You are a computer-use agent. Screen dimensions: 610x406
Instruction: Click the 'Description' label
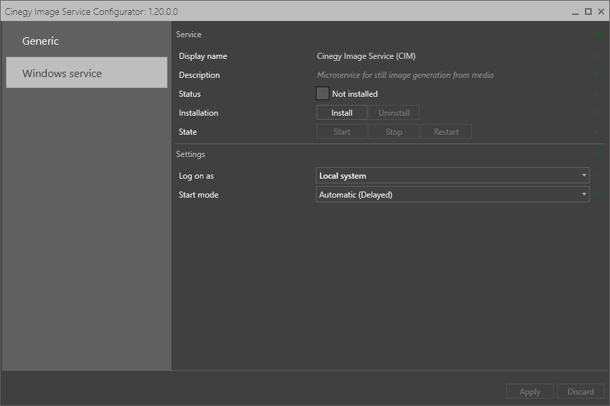tap(199, 75)
